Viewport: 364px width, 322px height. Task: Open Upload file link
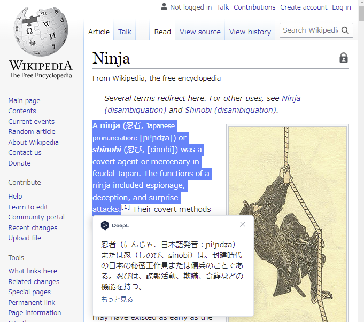coord(25,238)
